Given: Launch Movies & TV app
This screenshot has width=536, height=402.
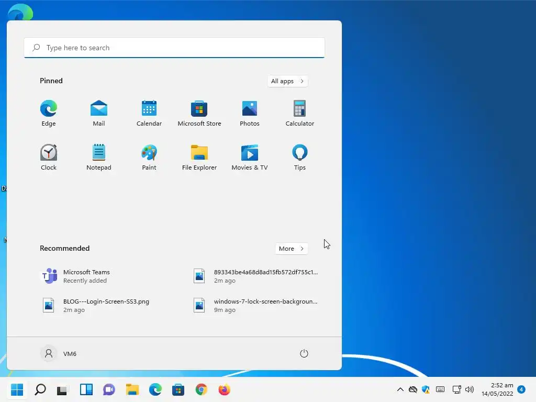Looking at the screenshot, I should [x=250, y=157].
